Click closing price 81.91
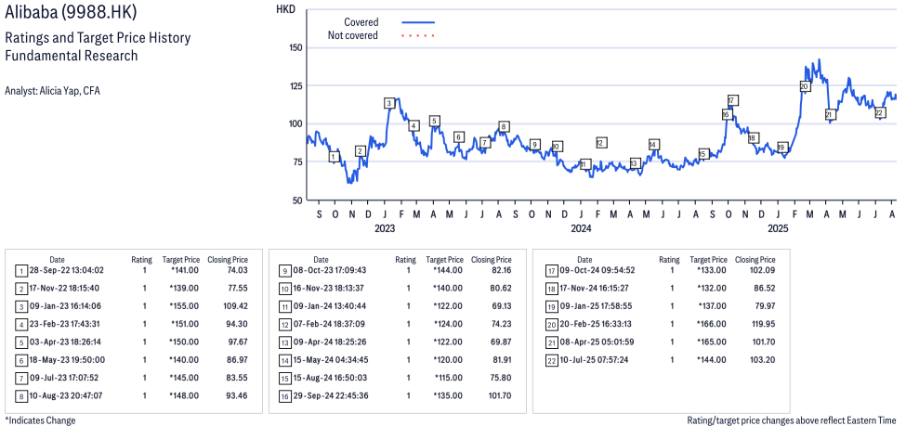The height and width of the screenshot is (426, 906). (x=501, y=359)
